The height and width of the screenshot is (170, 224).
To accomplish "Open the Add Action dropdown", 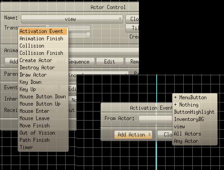I will (133, 135).
